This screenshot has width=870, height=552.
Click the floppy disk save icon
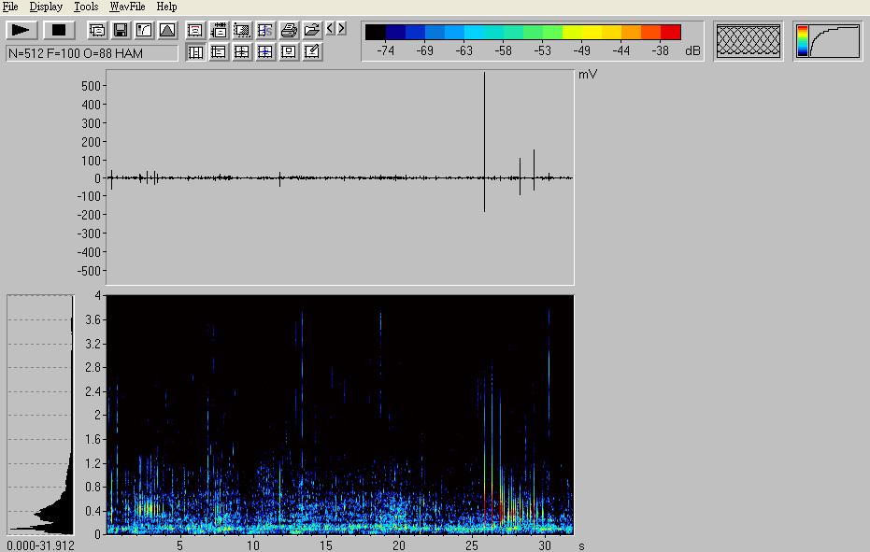121,30
